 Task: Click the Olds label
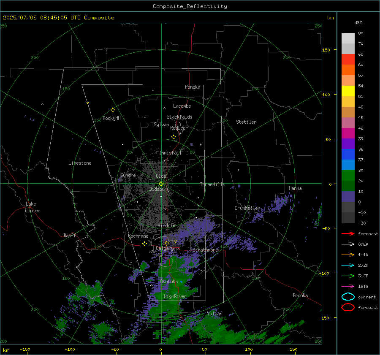tap(161, 176)
